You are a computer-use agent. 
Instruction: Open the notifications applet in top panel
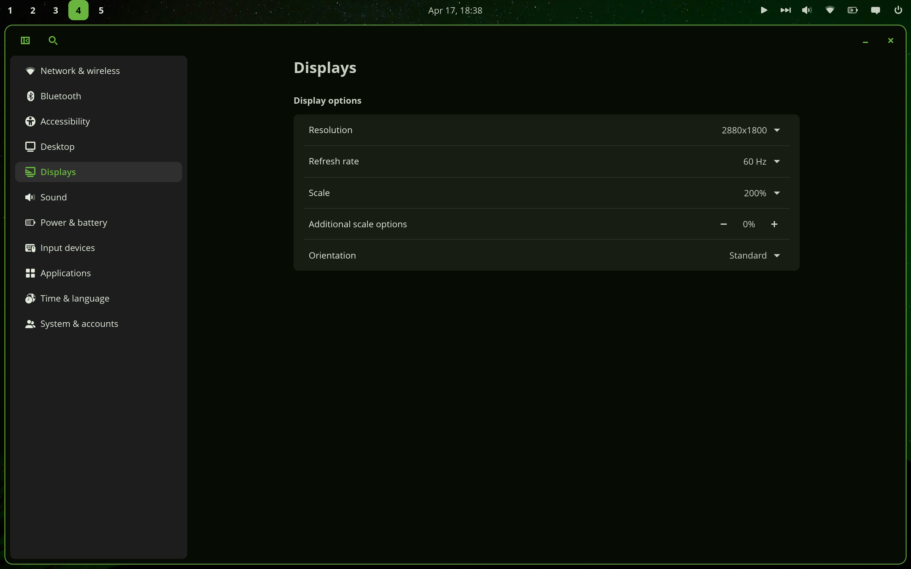pos(875,10)
